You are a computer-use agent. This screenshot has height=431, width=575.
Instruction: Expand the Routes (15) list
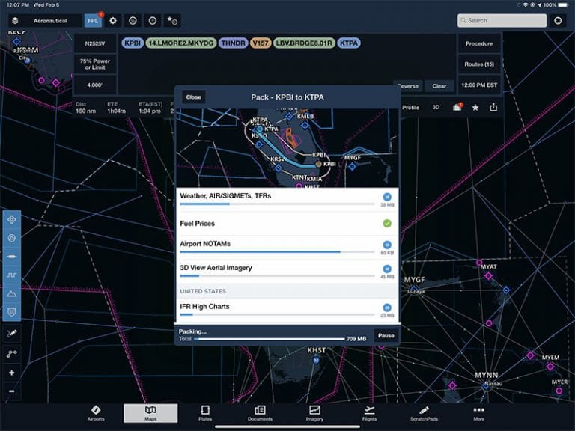tap(479, 64)
